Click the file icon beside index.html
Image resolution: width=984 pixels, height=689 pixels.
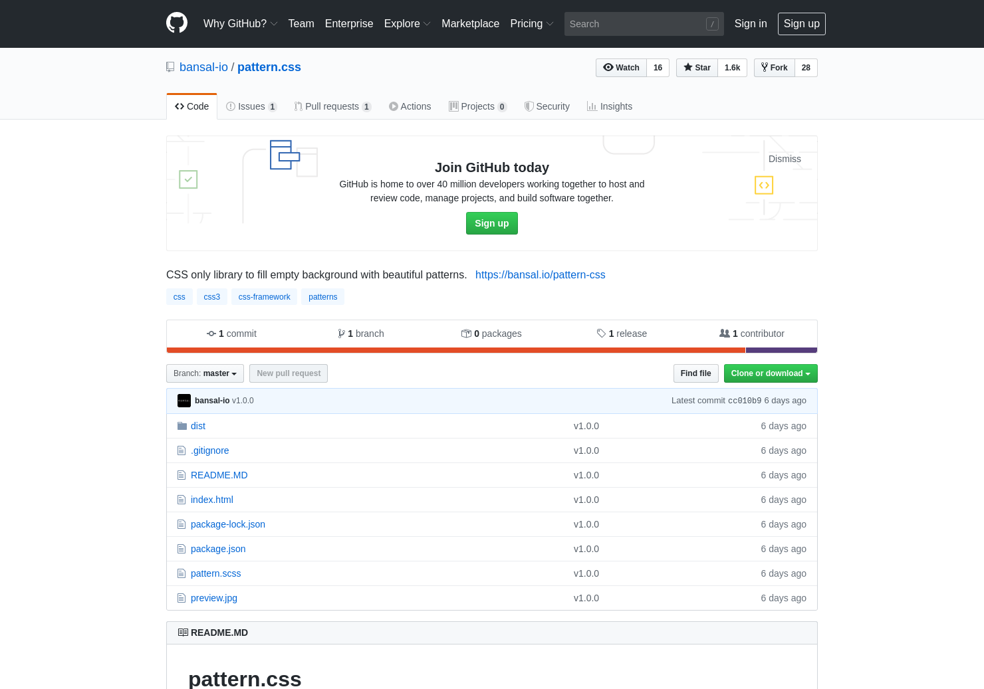pos(182,500)
